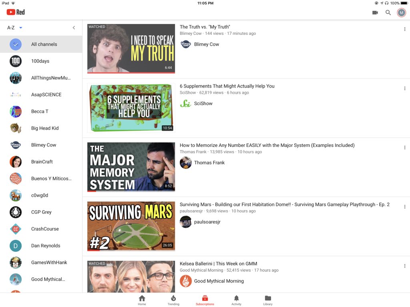Open title The Truth vs. "My Truth"

205,27
